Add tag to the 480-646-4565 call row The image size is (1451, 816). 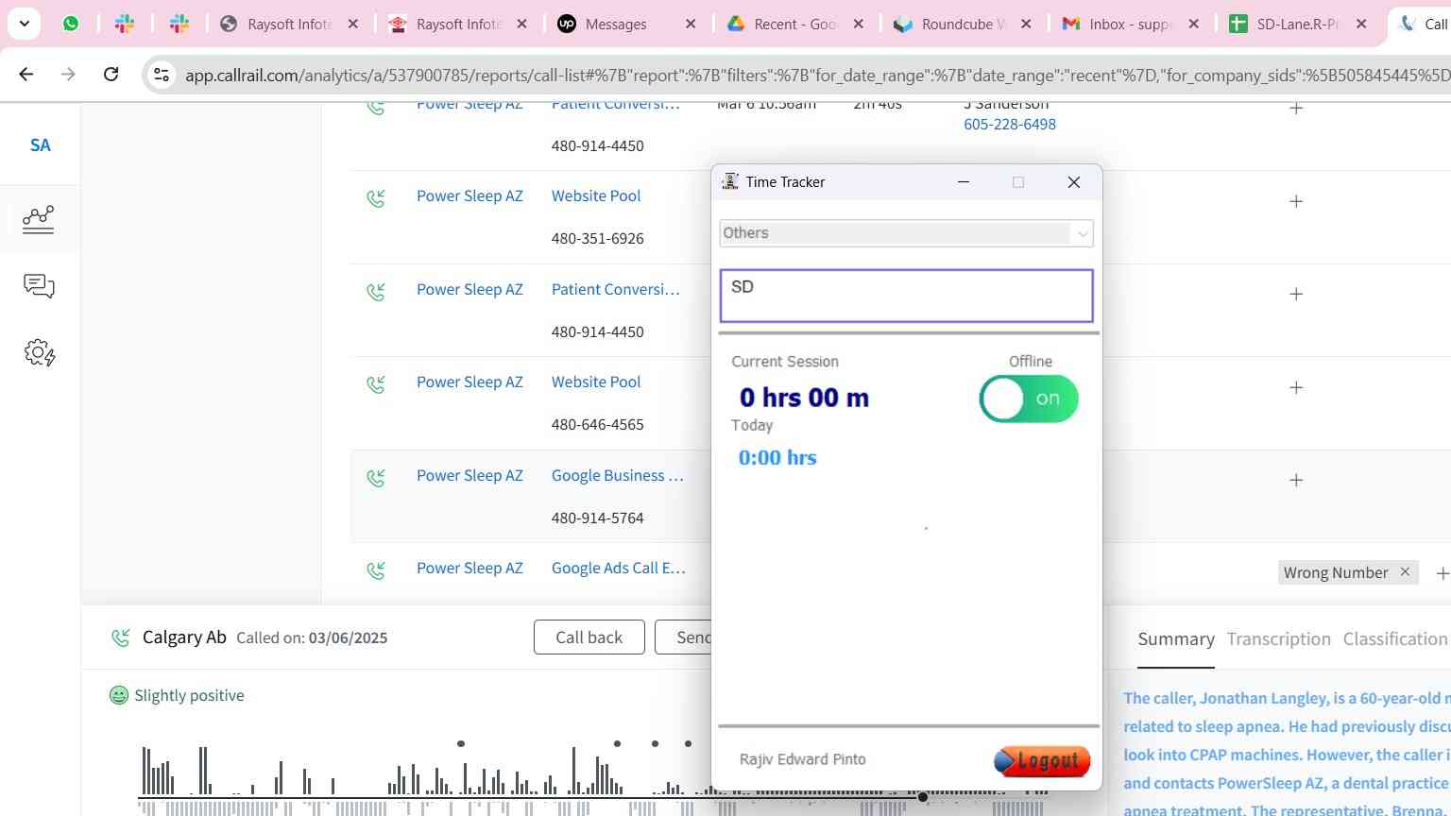pyautogui.click(x=1296, y=387)
